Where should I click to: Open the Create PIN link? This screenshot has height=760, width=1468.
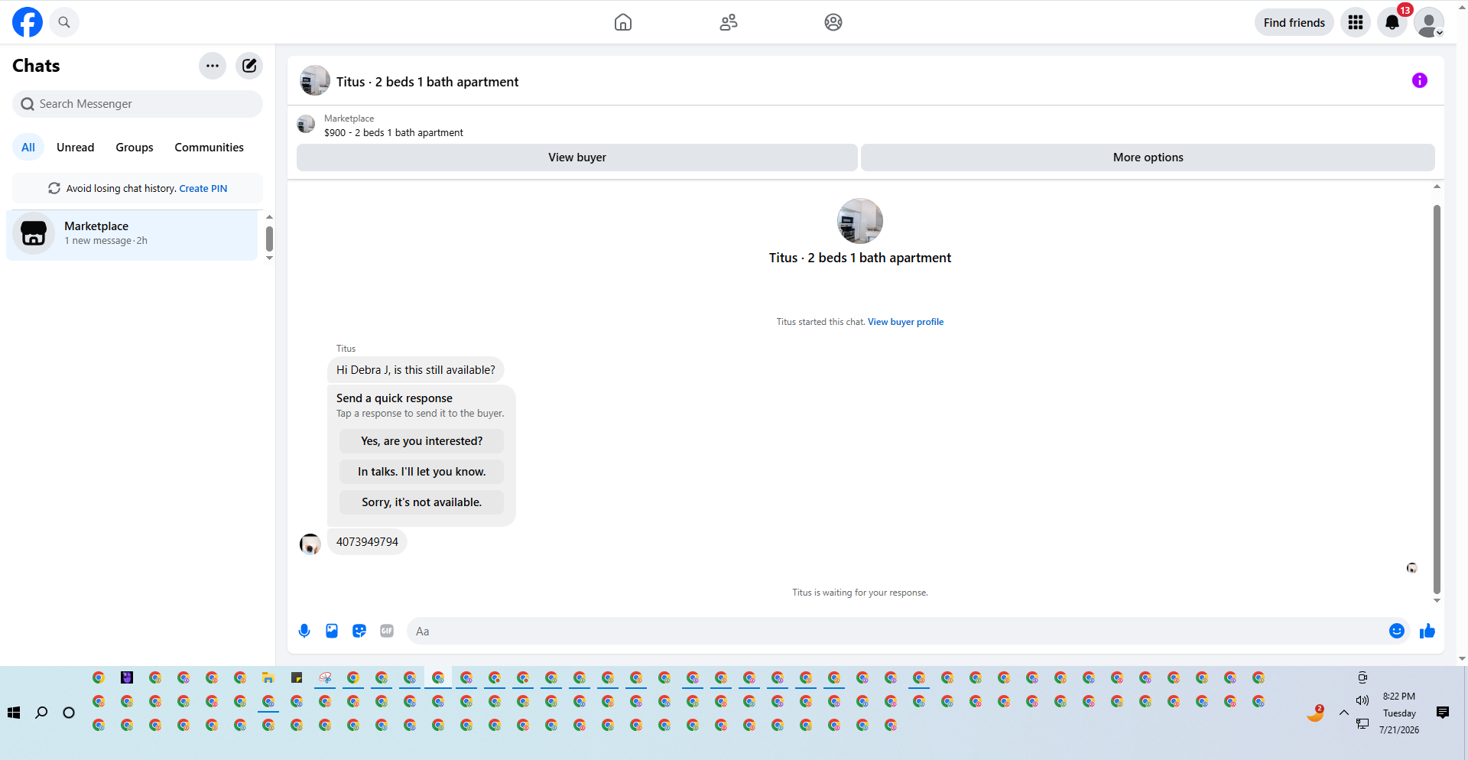[203, 189]
